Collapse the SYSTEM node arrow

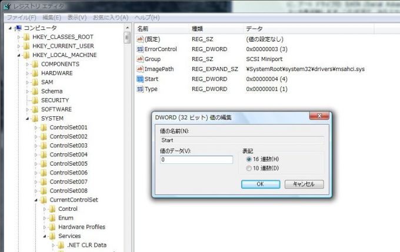point(27,119)
